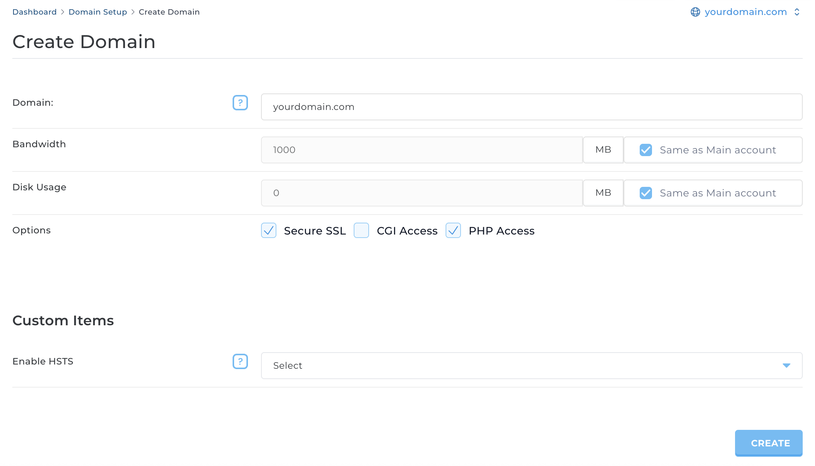Click the Disk Usage value field
Screen dimensions: 815x466
[422, 193]
